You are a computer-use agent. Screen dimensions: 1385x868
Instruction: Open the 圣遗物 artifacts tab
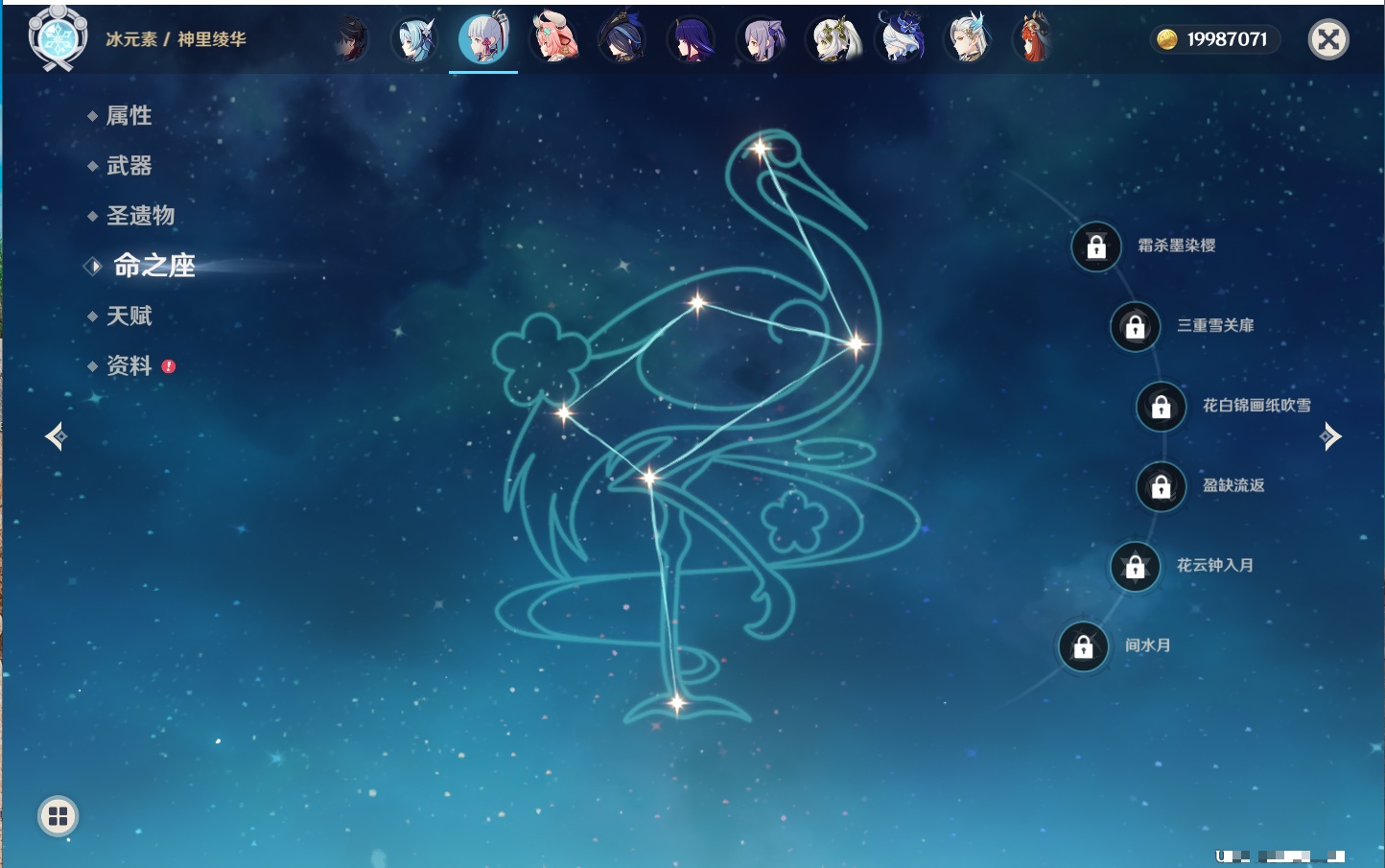pos(140,216)
